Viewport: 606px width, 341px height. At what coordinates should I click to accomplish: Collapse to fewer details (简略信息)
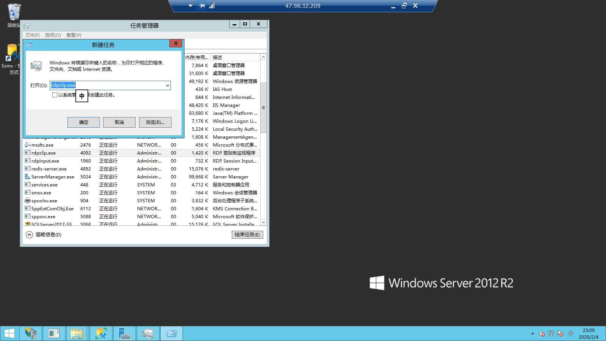point(44,235)
